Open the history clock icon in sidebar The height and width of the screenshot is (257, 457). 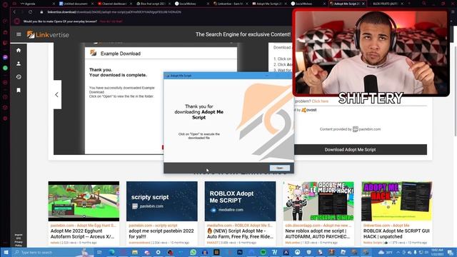pyautogui.click(x=19, y=77)
